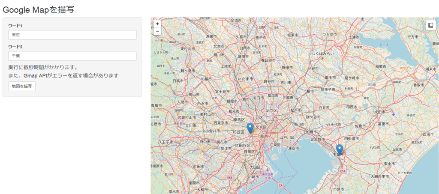Click the Haneda airport plane symbol on the map
The width and height of the screenshot is (439, 194).
point(268,170)
